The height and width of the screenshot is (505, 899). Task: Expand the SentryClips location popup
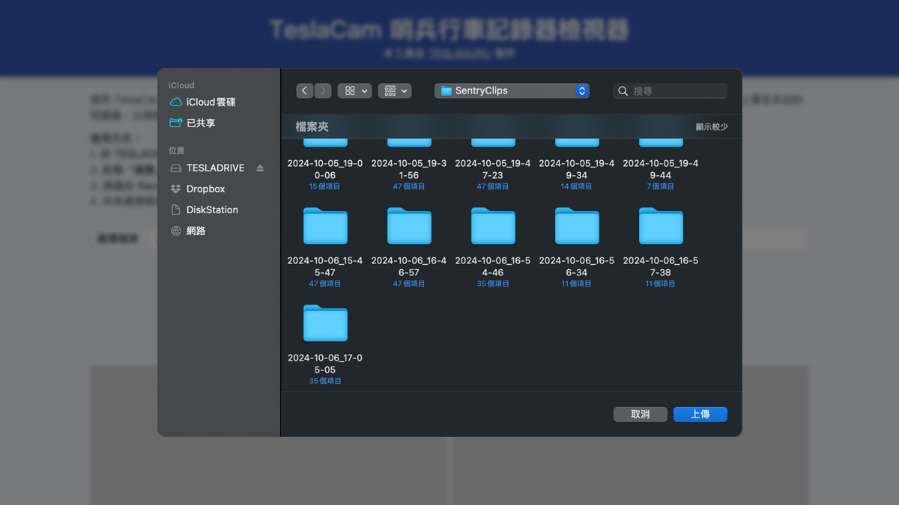[512, 91]
